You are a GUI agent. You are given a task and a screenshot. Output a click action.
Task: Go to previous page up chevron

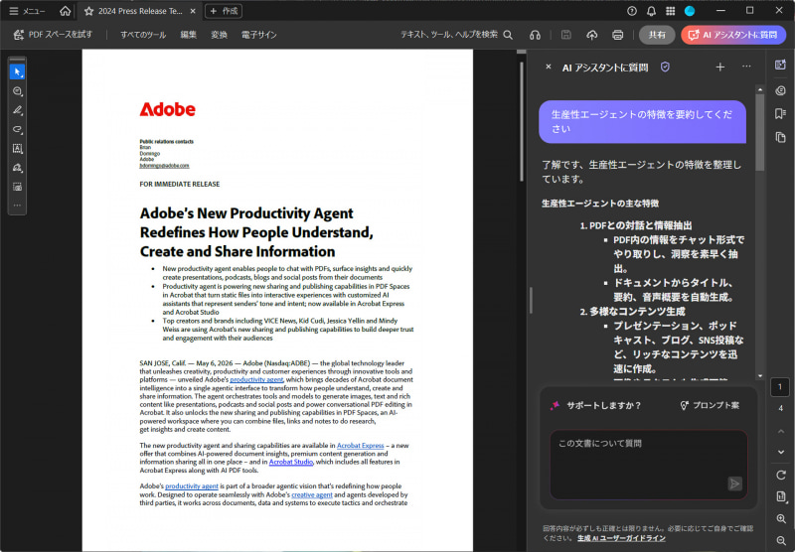tap(781, 431)
